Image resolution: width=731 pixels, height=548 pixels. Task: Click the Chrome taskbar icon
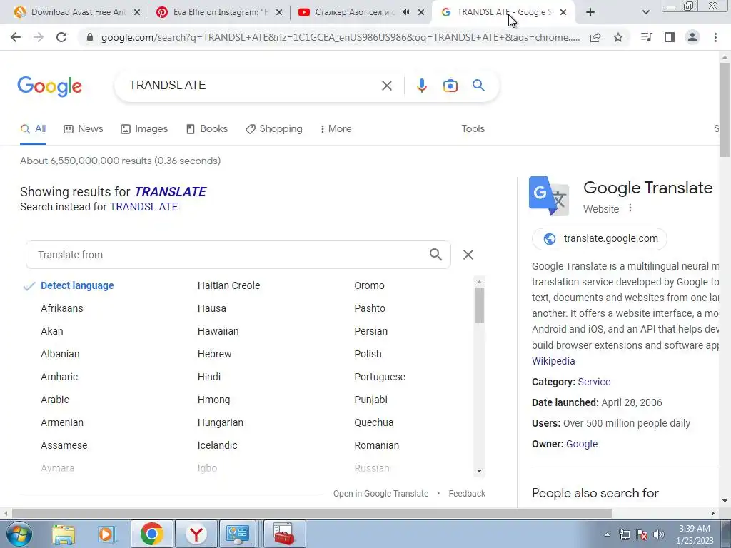[151, 534]
